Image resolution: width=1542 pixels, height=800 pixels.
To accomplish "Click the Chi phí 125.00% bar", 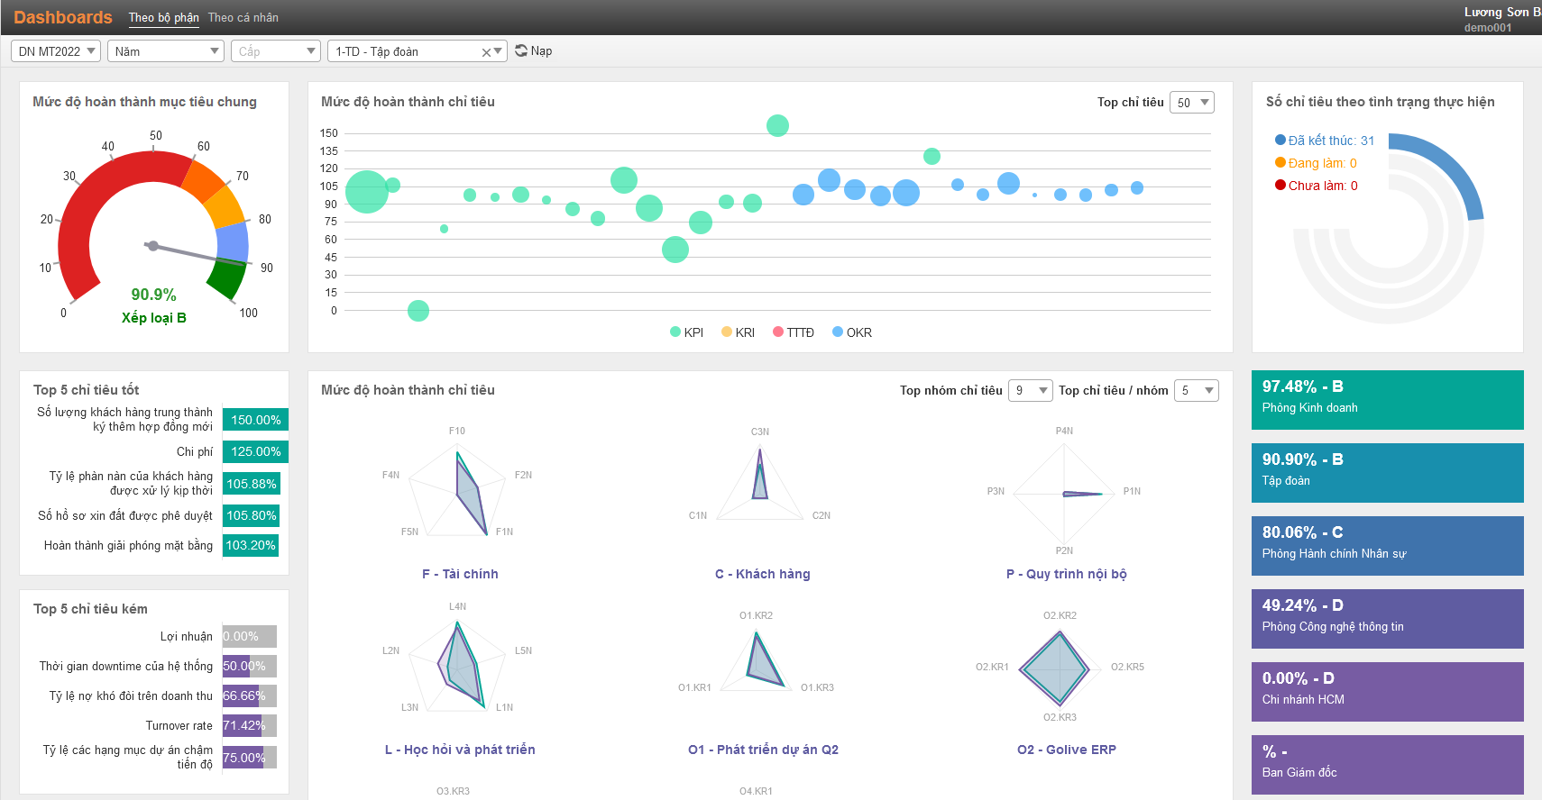I will click(255, 451).
